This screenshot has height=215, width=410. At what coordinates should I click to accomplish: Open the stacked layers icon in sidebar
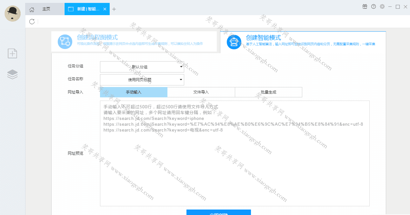[x=12, y=74]
